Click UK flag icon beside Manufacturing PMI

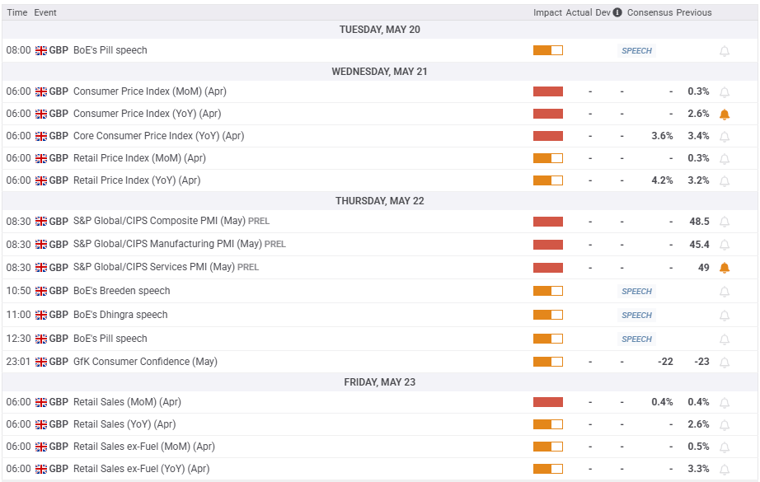point(41,245)
